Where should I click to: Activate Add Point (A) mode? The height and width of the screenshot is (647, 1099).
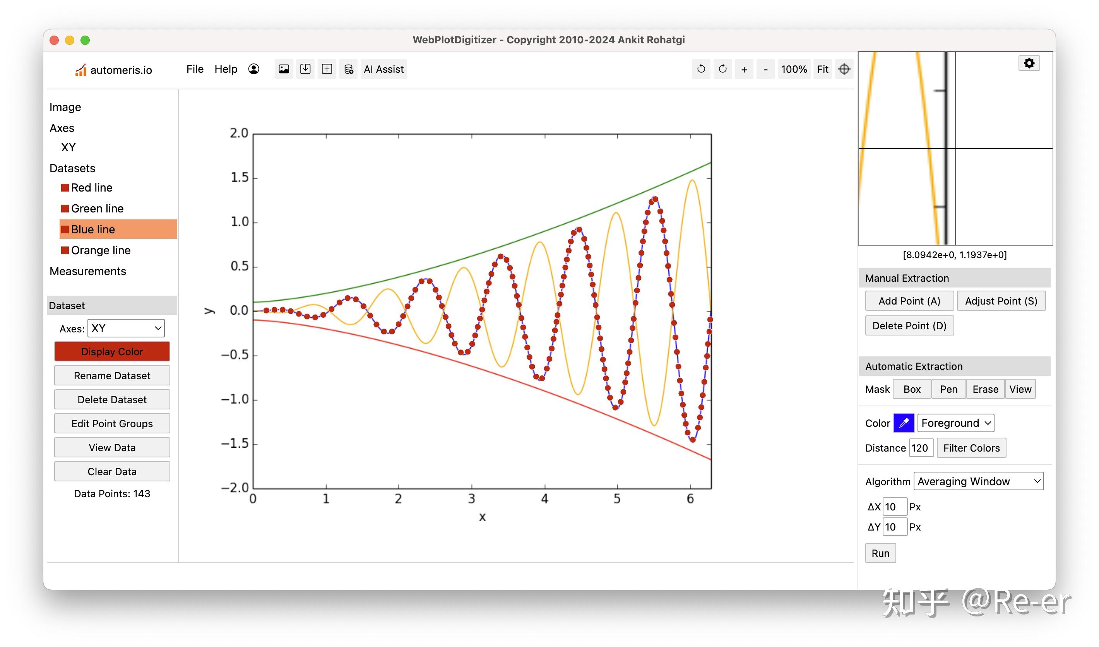[909, 301]
